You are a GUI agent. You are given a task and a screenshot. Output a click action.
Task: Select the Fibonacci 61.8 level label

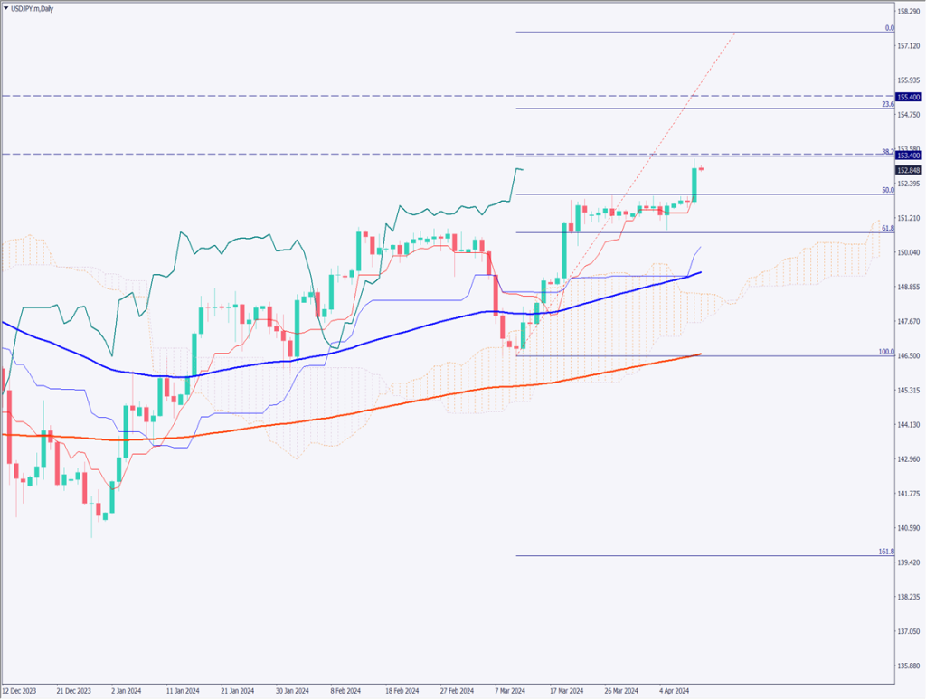(888, 230)
